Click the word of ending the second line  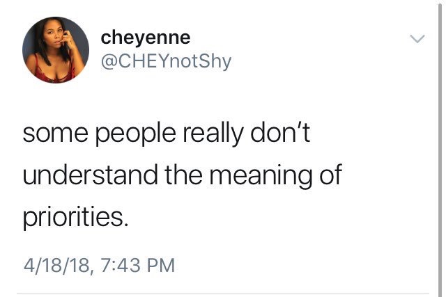(330, 175)
